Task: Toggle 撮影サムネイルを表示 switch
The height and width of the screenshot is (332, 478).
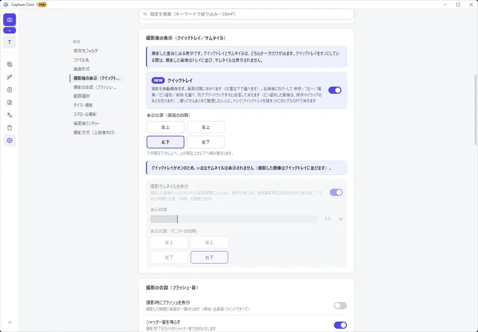Action: pyautogui.click(x=336, y=192)
